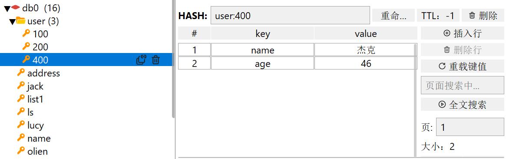Click 插入行 to insert a row
This screenshot has height=159, width=506.
pyautogui.click(x=463, y=33)
